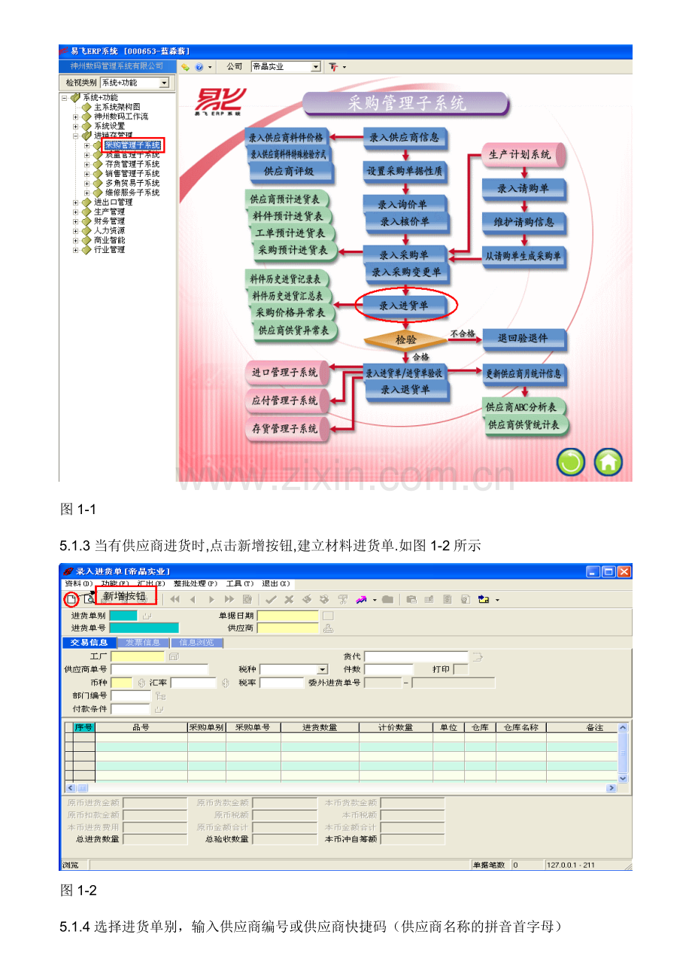Click the last toolbar icon before dropdown arrow
Viewport: 692px width, 980px height.
point(484,600)
